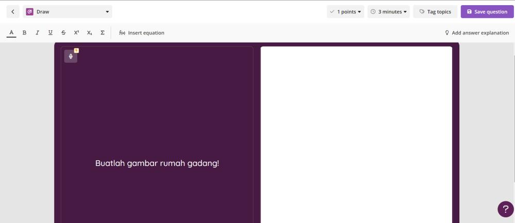The height and width of the screenshot is (223, 515).
Task: Click the white drawing canvas area
Action: [356, 135]
